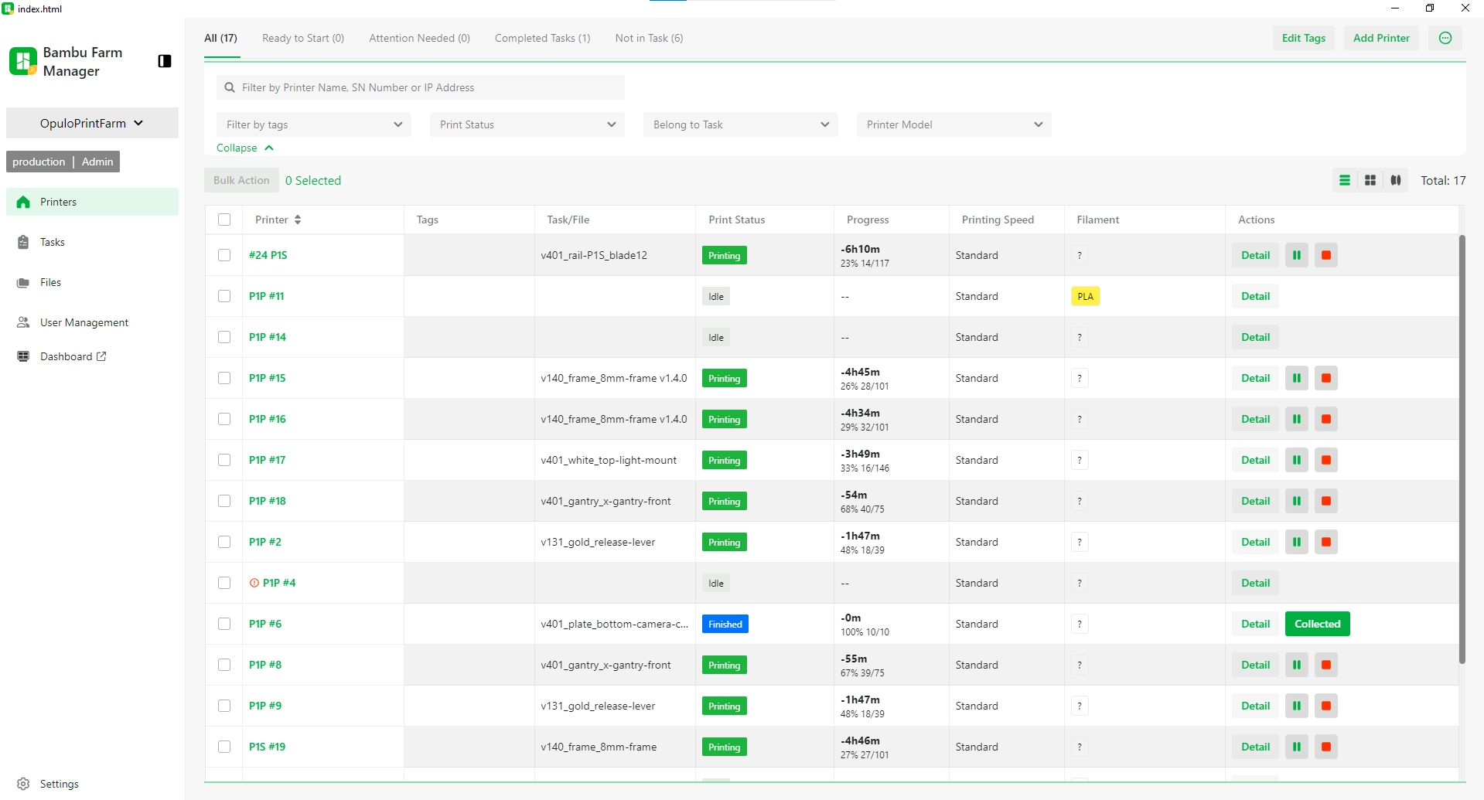1484x800 pixels.
Task: Pause the print on P1P #18
Action: click(1296, 501)
